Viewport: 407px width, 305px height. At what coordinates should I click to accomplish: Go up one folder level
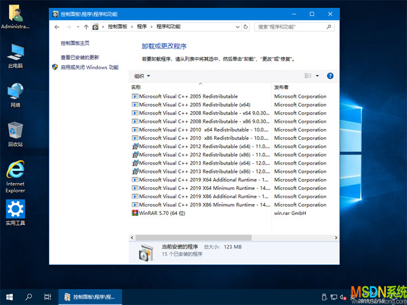[86, 27]
